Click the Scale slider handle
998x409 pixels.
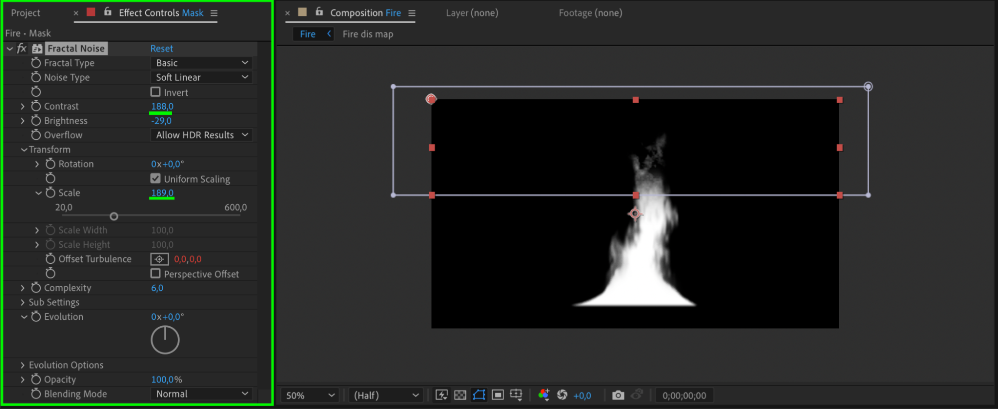point(114,216)
